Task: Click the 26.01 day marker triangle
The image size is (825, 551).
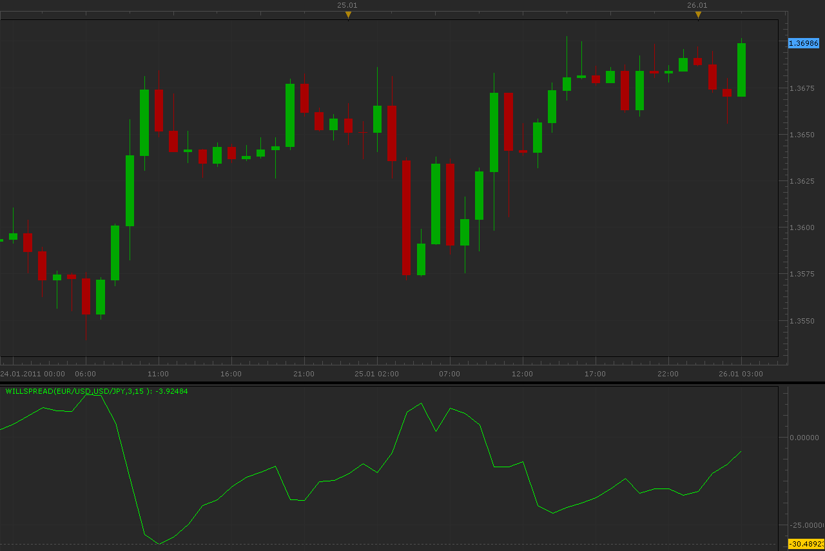Action: [698, 14]
